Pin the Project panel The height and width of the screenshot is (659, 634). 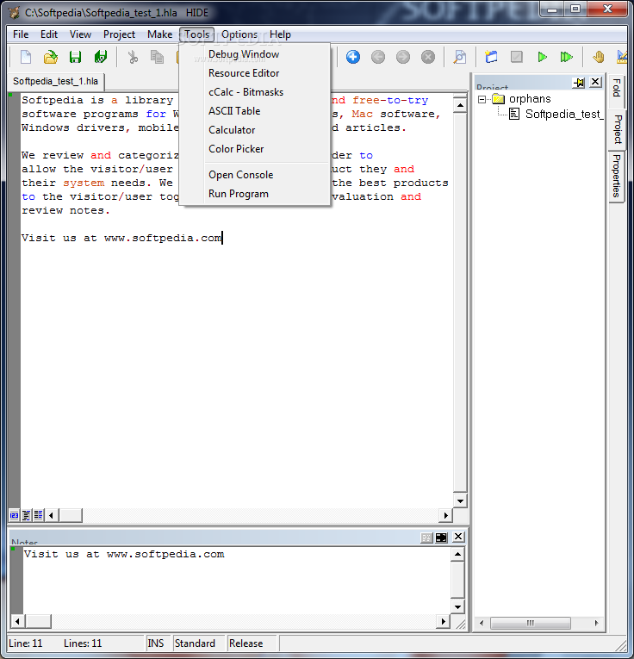579,83
